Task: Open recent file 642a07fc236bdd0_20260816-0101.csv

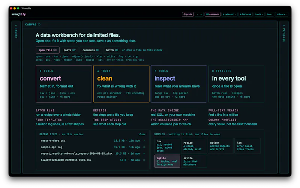Action: [x=66, y=160]
